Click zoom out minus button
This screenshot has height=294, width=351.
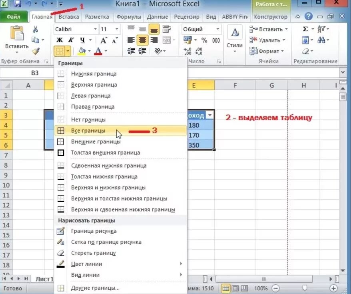pos(276,288)
